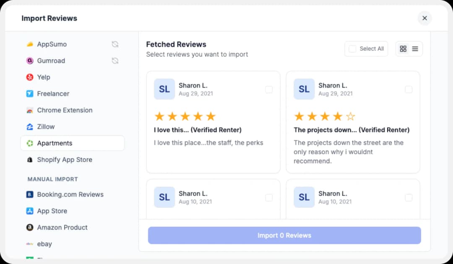Switch to list view layout

point(415,48)
